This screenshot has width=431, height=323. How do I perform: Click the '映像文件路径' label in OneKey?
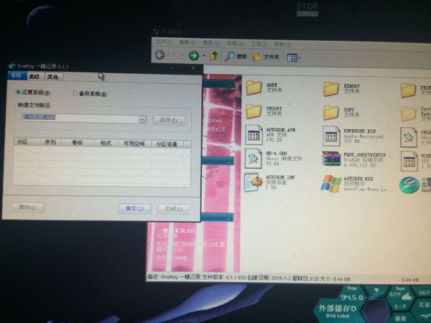click(x=34, y=106)
